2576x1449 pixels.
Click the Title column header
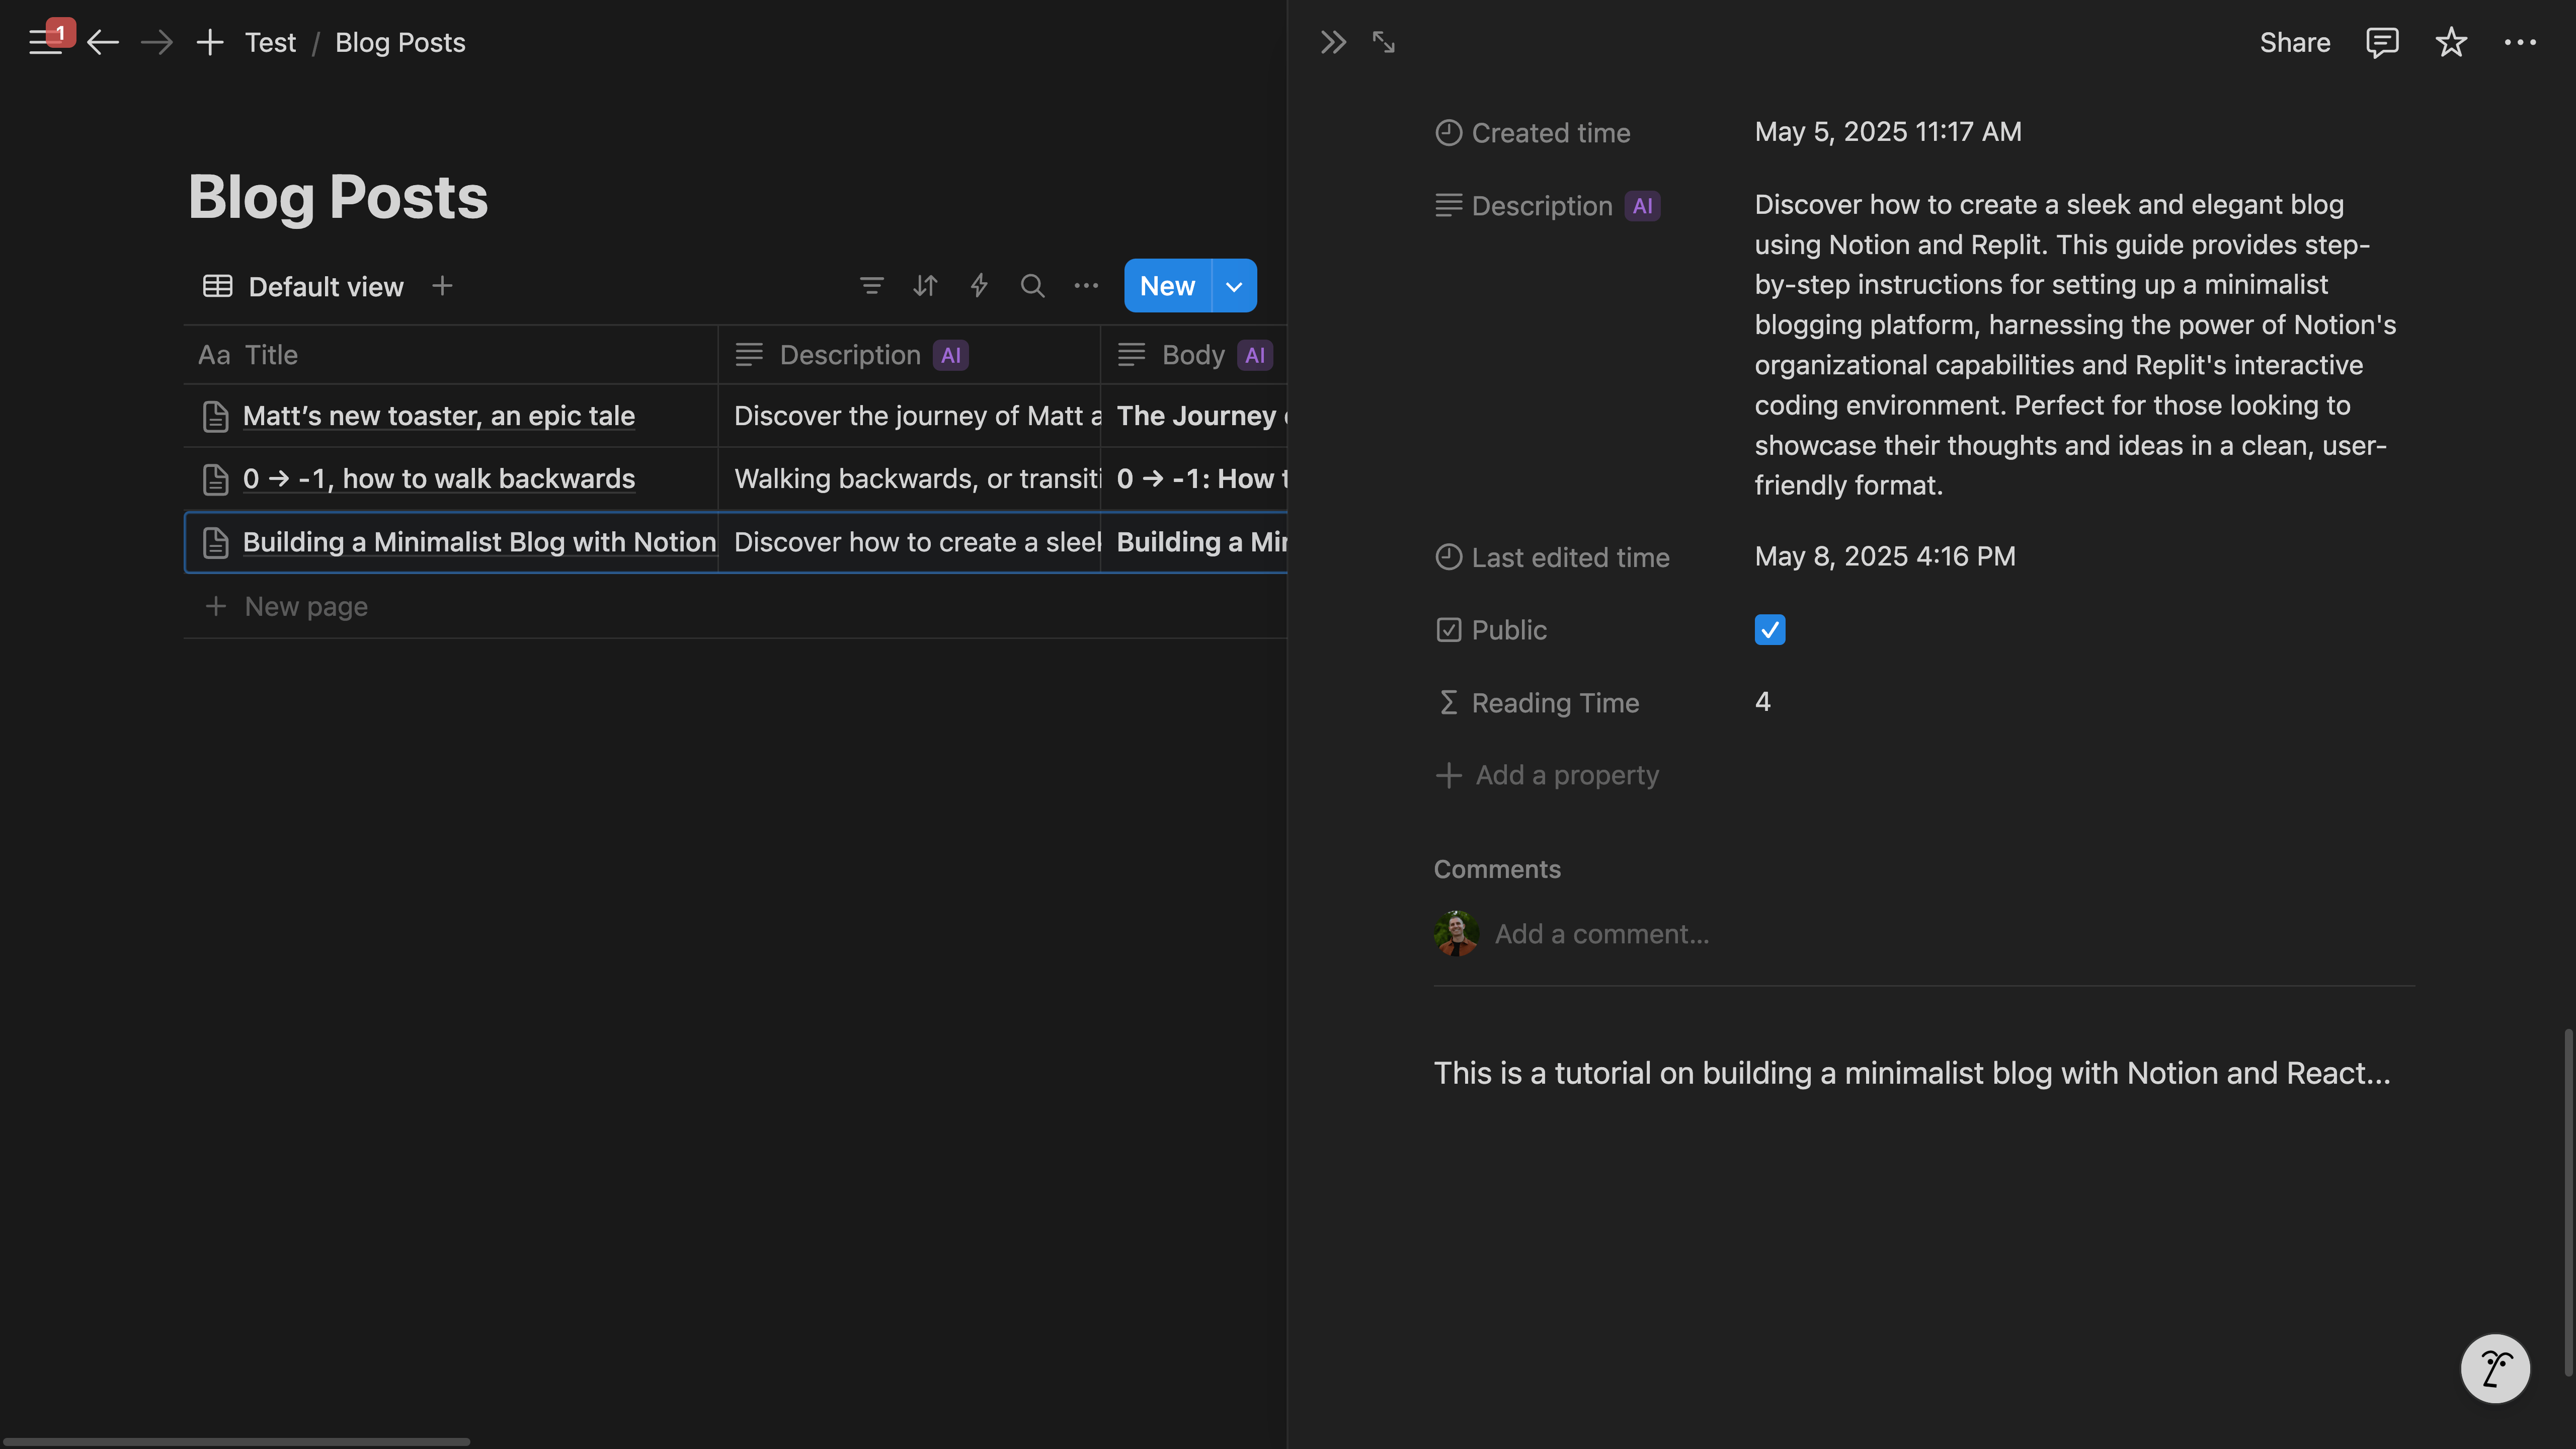click(x=450, y=355)
